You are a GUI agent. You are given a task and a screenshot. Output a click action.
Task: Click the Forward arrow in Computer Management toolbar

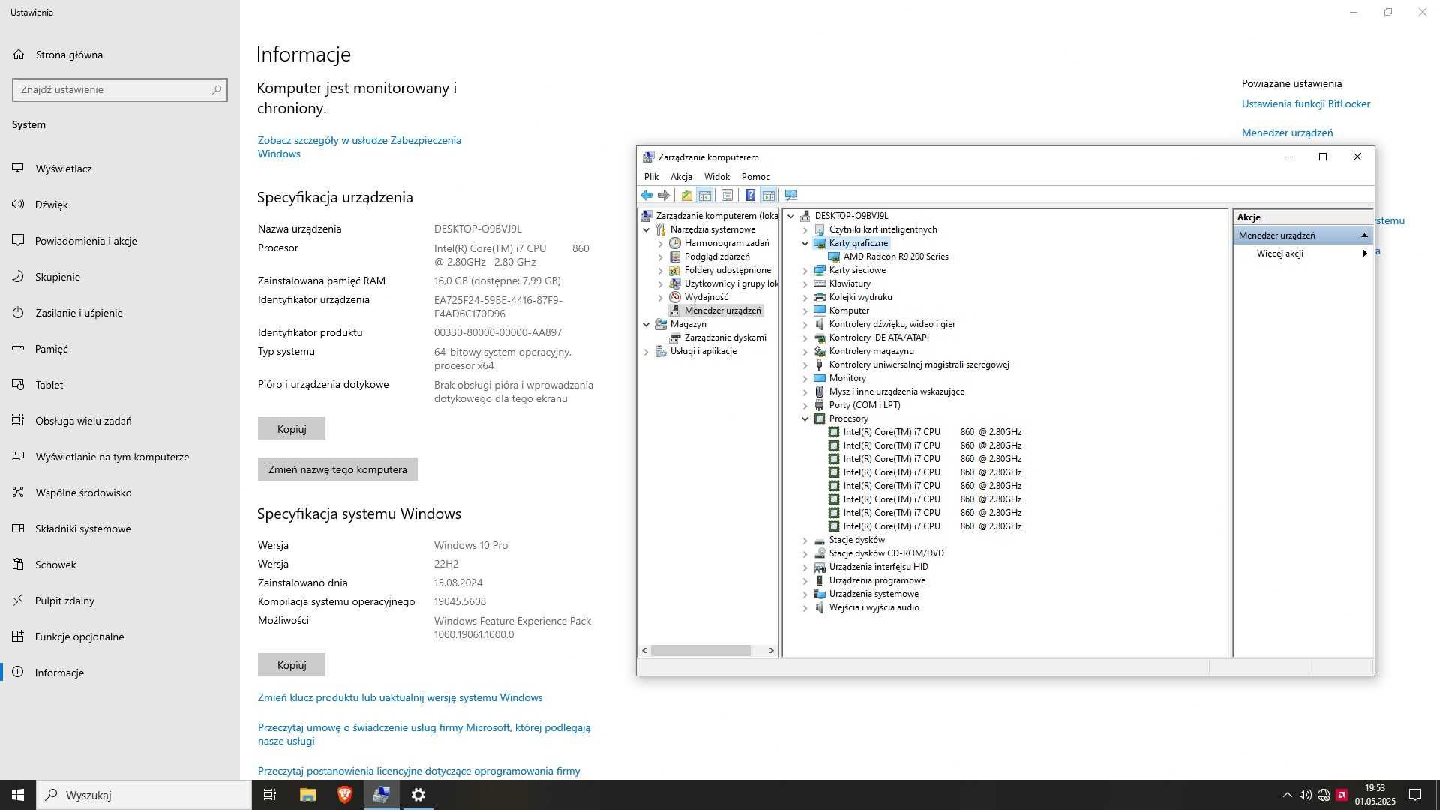[664, 196]
